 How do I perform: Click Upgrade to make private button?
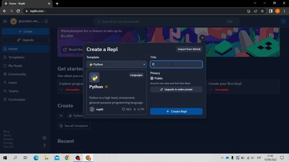pos(176,90)
